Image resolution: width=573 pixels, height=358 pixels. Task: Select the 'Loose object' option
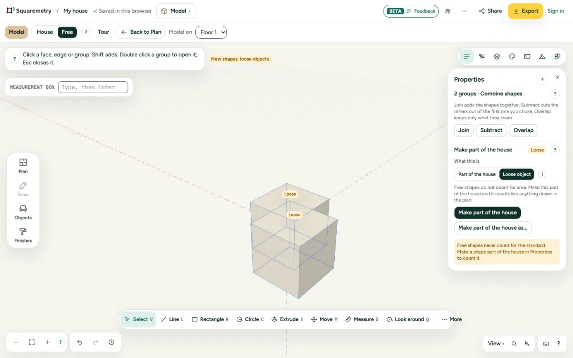tap(517, 174)
